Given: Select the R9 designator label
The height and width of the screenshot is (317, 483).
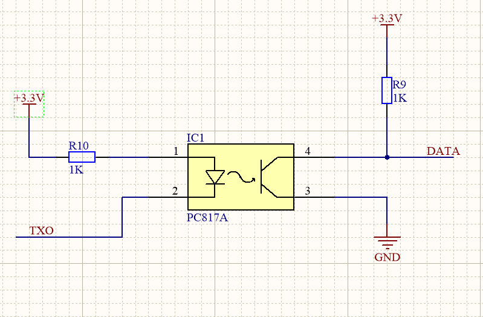Looking at the screenshot, I should (400, 85).
